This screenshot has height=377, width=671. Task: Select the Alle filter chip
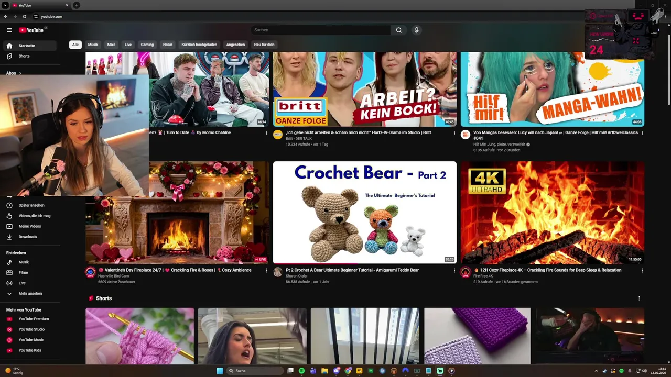pyautogui.click(x=75, y=45)
